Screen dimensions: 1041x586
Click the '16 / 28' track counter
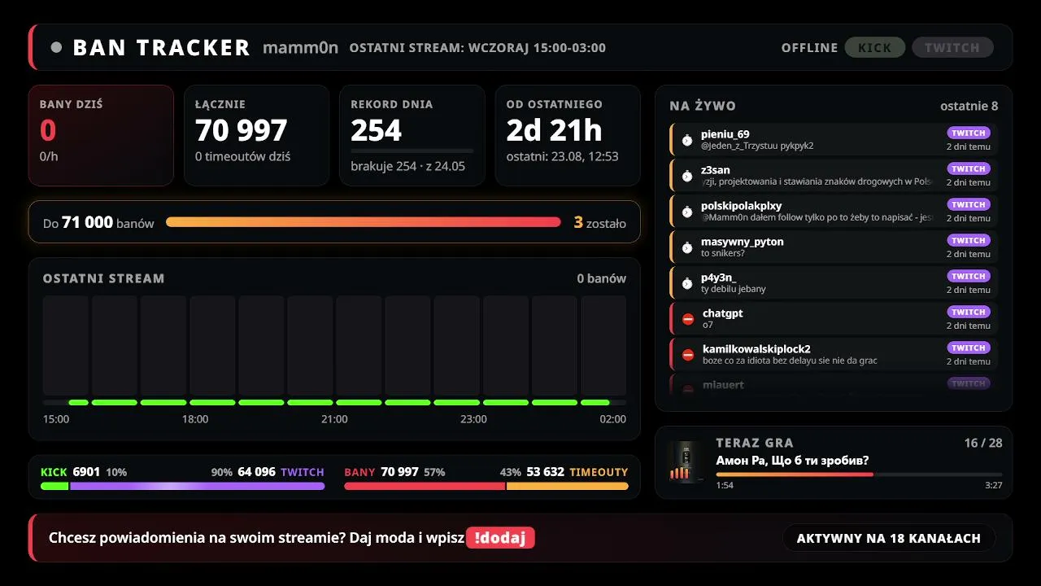(983, 443)
